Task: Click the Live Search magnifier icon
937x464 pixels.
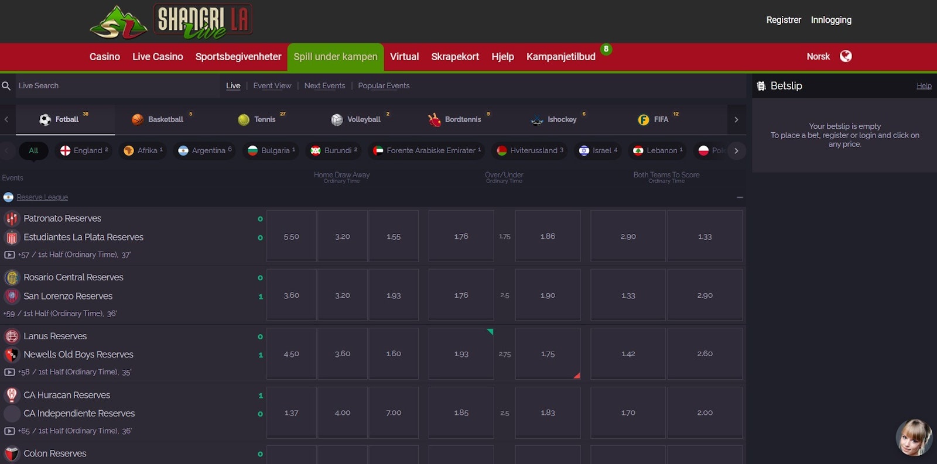Action: click(6, 86)
